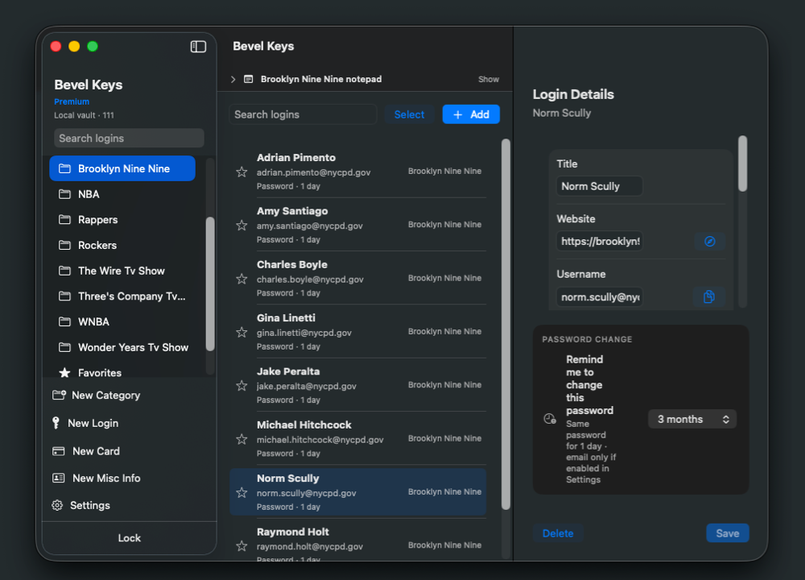Screen dimensions: 805x580
Task: Toggle the sidebar panel icon
Action: tap(198, 47)
